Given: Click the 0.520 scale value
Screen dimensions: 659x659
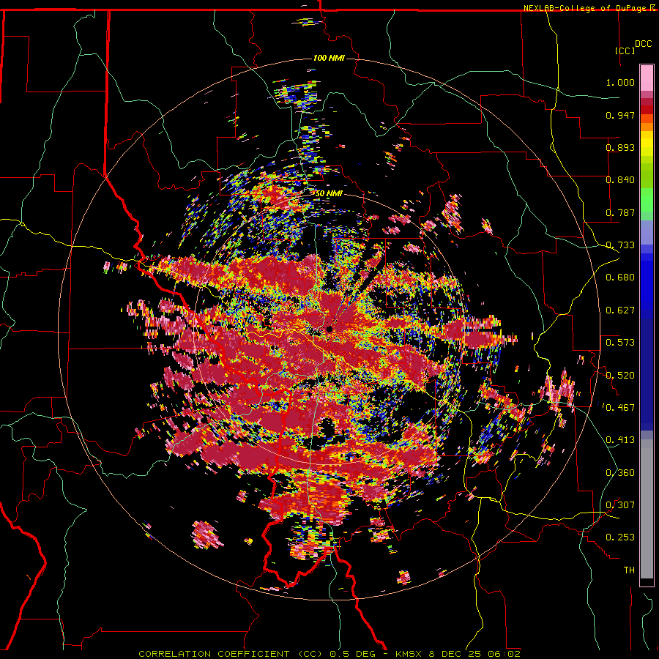Looking at the screenshot, I should [x=620, y=375].
